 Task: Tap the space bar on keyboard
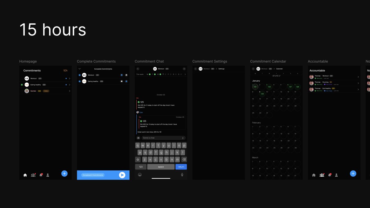[x=161, y=167]
